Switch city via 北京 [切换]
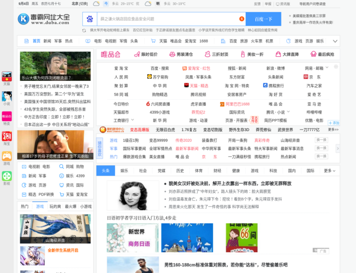 click(80, 4)
